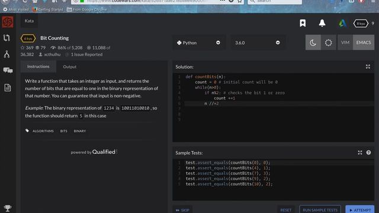Open the Most Visited bookmark
This screenshot has height=213, width=379.
pyautogui.click(x=16, y=9)
